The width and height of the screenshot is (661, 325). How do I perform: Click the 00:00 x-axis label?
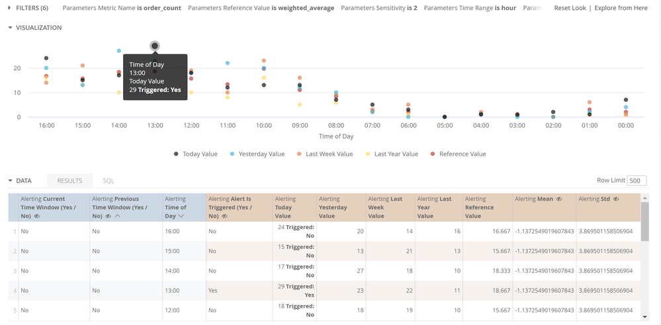[x=625, y=126]
